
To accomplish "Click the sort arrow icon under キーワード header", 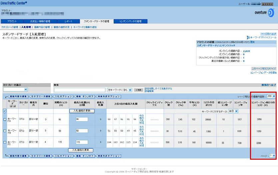I will [x=11, y=105].
